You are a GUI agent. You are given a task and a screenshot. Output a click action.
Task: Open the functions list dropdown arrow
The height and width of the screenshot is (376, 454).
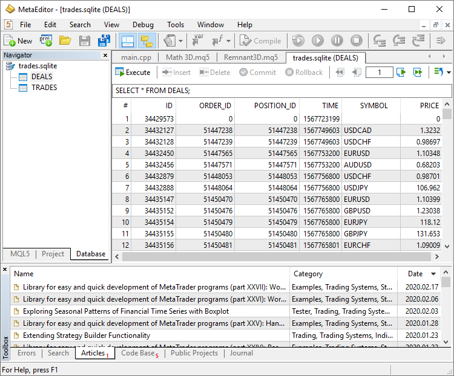[x=228, y=41]
